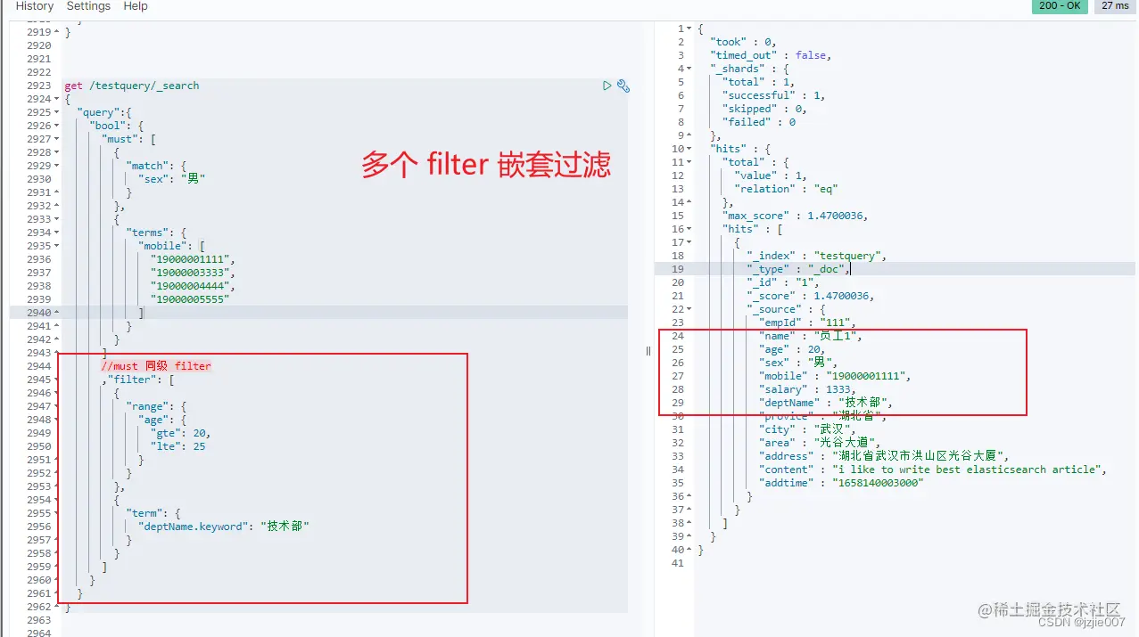Collapse the "total" object at line 11
1139x637 pixels.
point(687,161)
